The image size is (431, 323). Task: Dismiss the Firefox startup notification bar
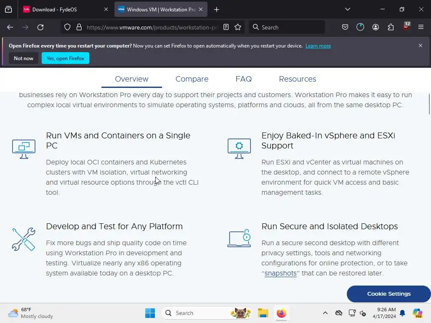tap(420, 45)
